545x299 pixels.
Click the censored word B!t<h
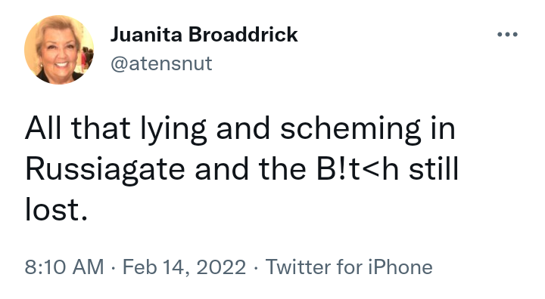tap(357, 169)
